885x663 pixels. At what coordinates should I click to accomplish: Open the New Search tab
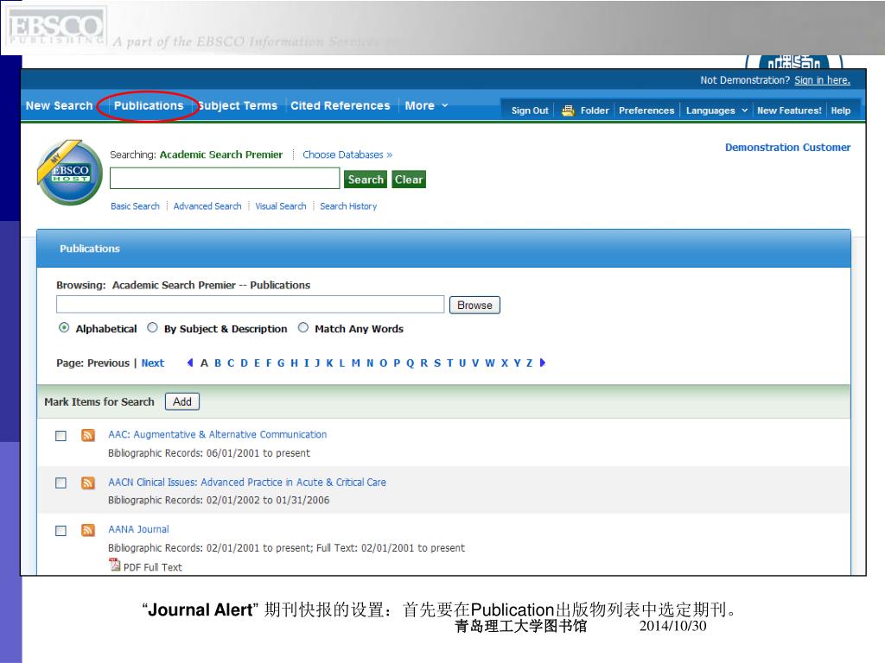click(60, 105)
